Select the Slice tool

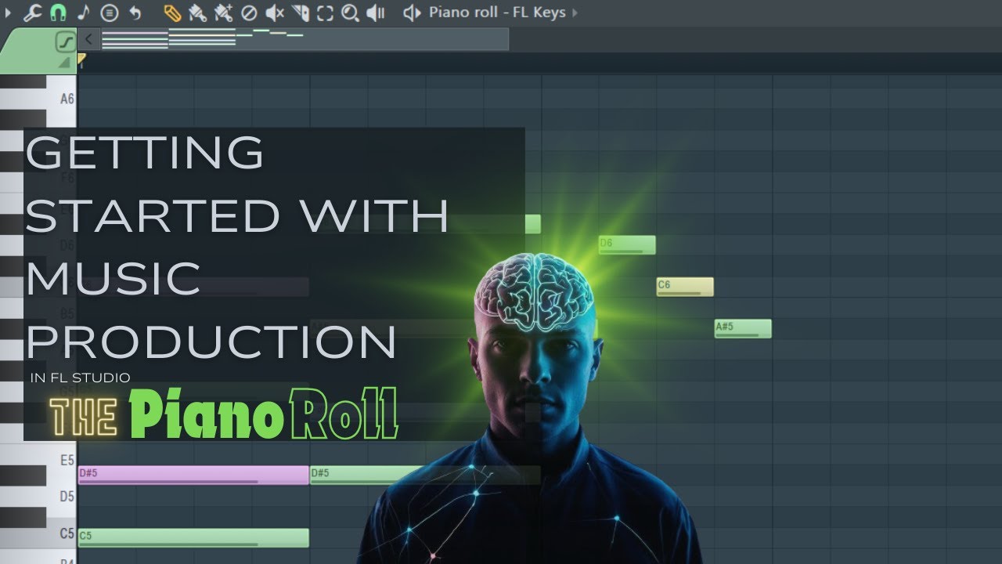pos(300,13)
